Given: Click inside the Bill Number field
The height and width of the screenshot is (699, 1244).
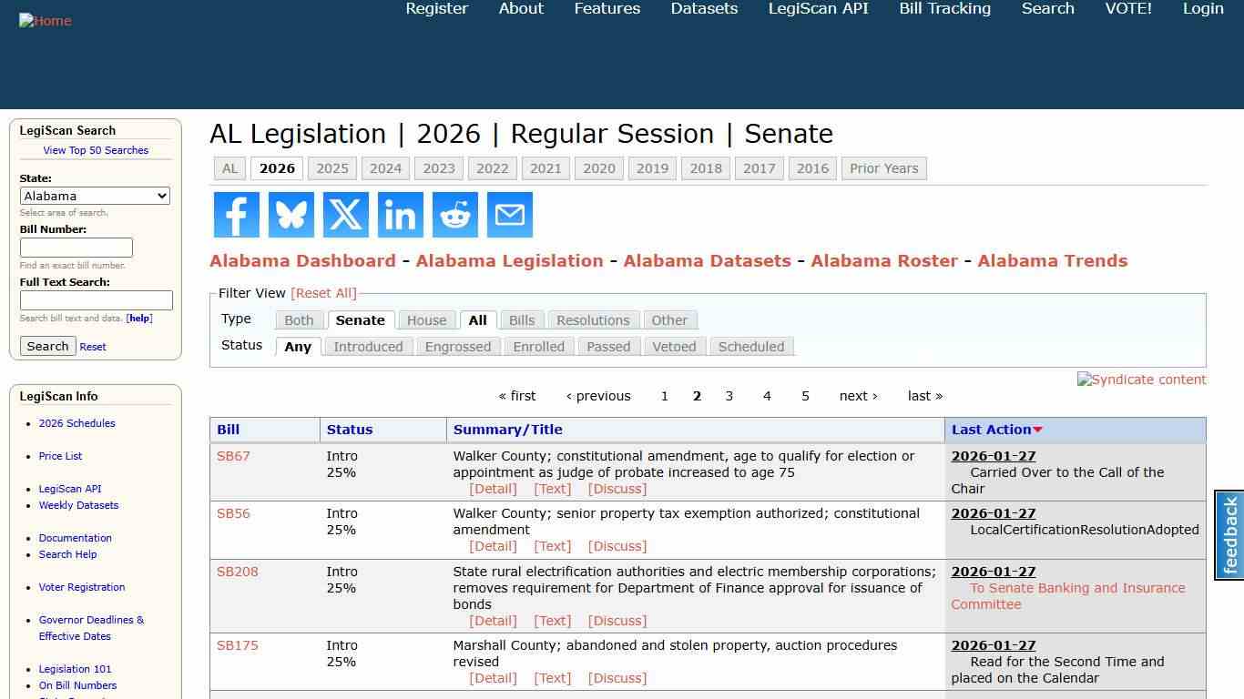Looking at the screenshot, I should pyautogui.click(x=76, y=247).
